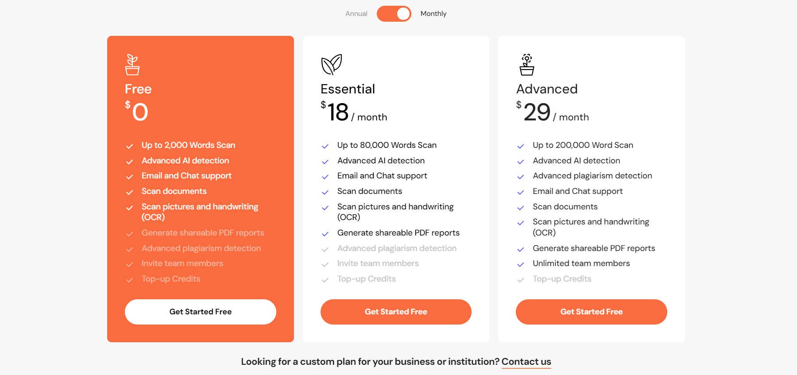Click checkmark beside Unlimited team members
Viewport: 797px width, 375px height.
tap(521, 264)
